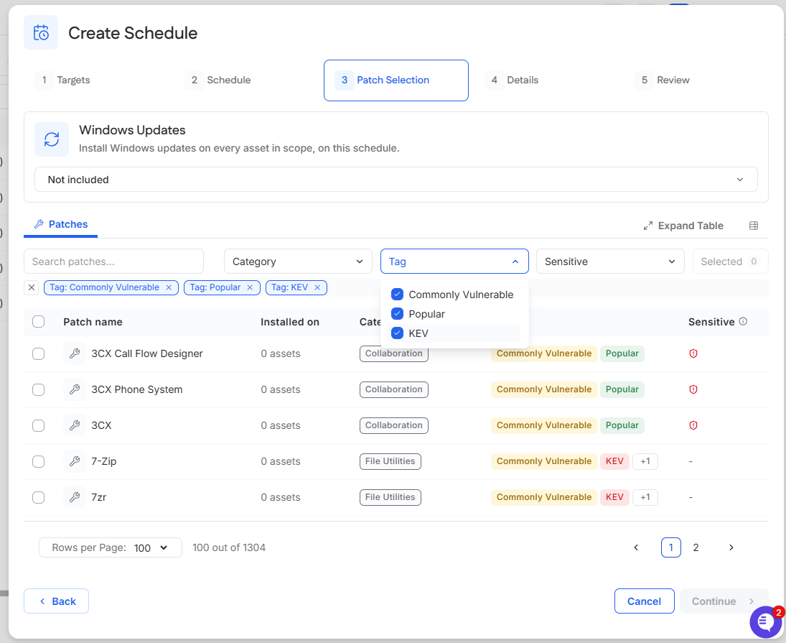The height and width of the screenshot is (643, 786).
Task: Go to the previous page arrow
Action: click(x=636, y=547)
